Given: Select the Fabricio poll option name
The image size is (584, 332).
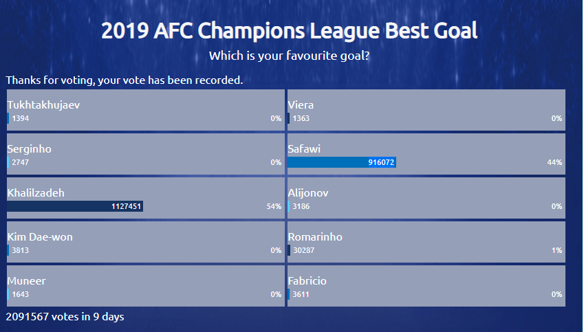Looking at the screenshot, I should point(307,281).
